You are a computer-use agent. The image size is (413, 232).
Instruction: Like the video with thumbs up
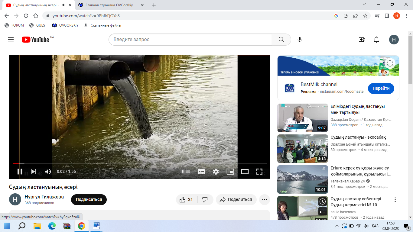[x=186, y=200]
